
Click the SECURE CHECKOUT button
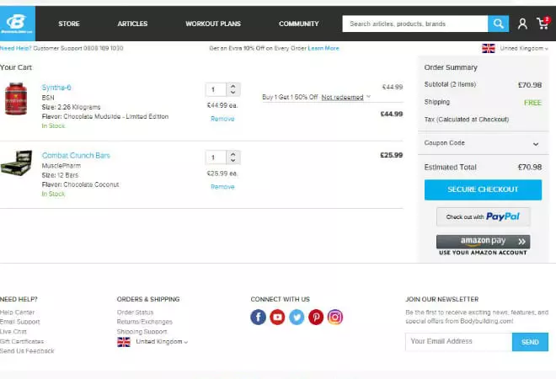(x=483, y=189)
